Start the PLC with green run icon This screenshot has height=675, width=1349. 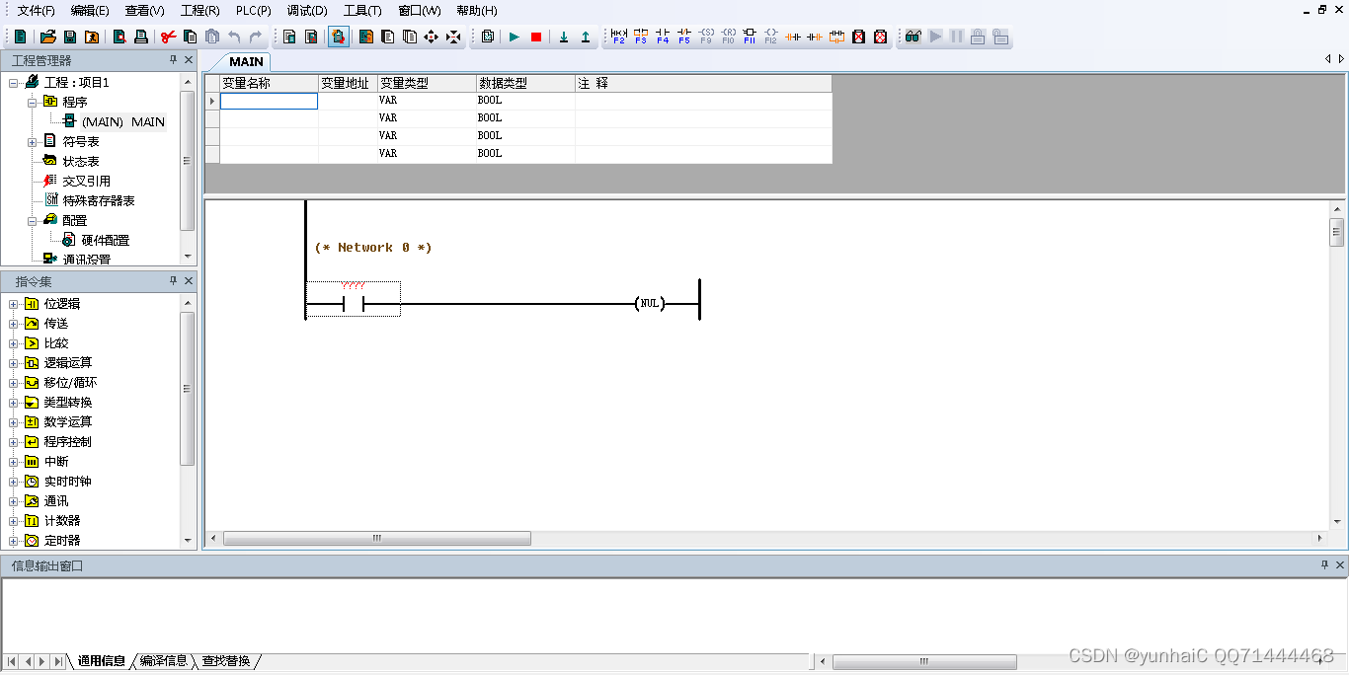514,37
